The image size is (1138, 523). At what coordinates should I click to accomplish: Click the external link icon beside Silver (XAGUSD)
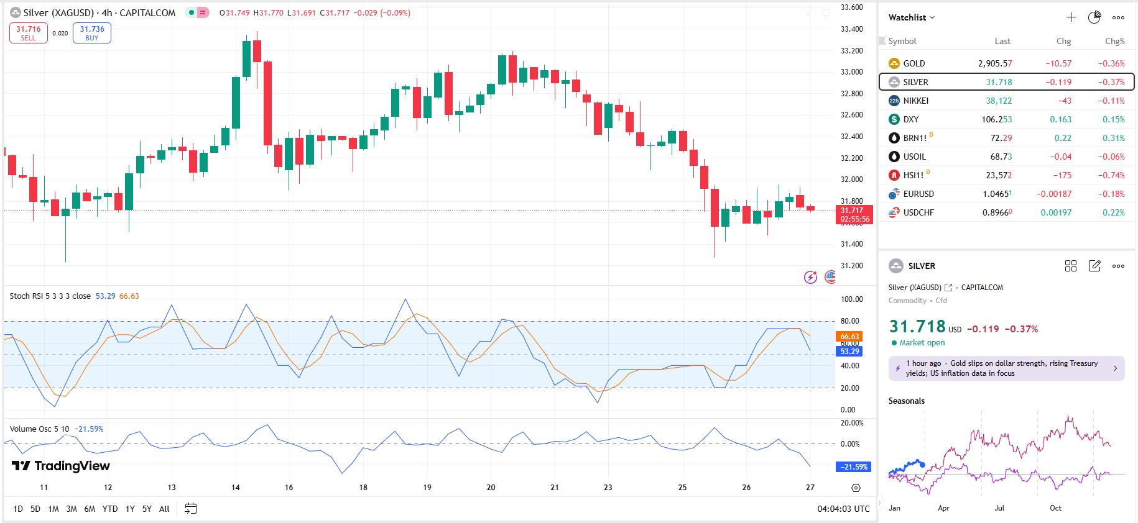pos(948,288)
